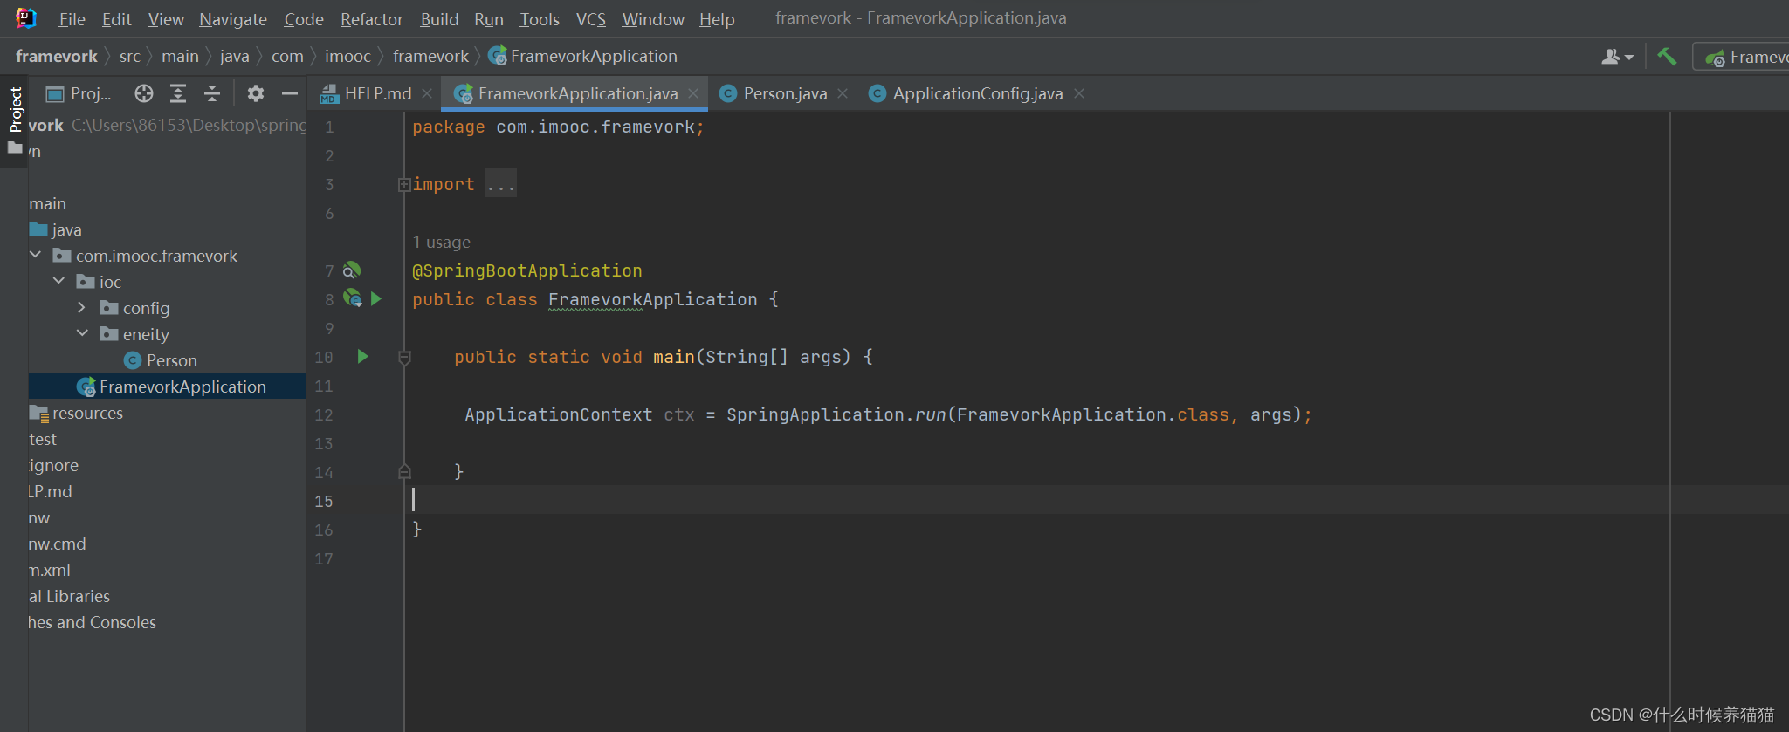Open the Project view dropdown
This screenshot has height=732, width=1789.
[79, 93]
